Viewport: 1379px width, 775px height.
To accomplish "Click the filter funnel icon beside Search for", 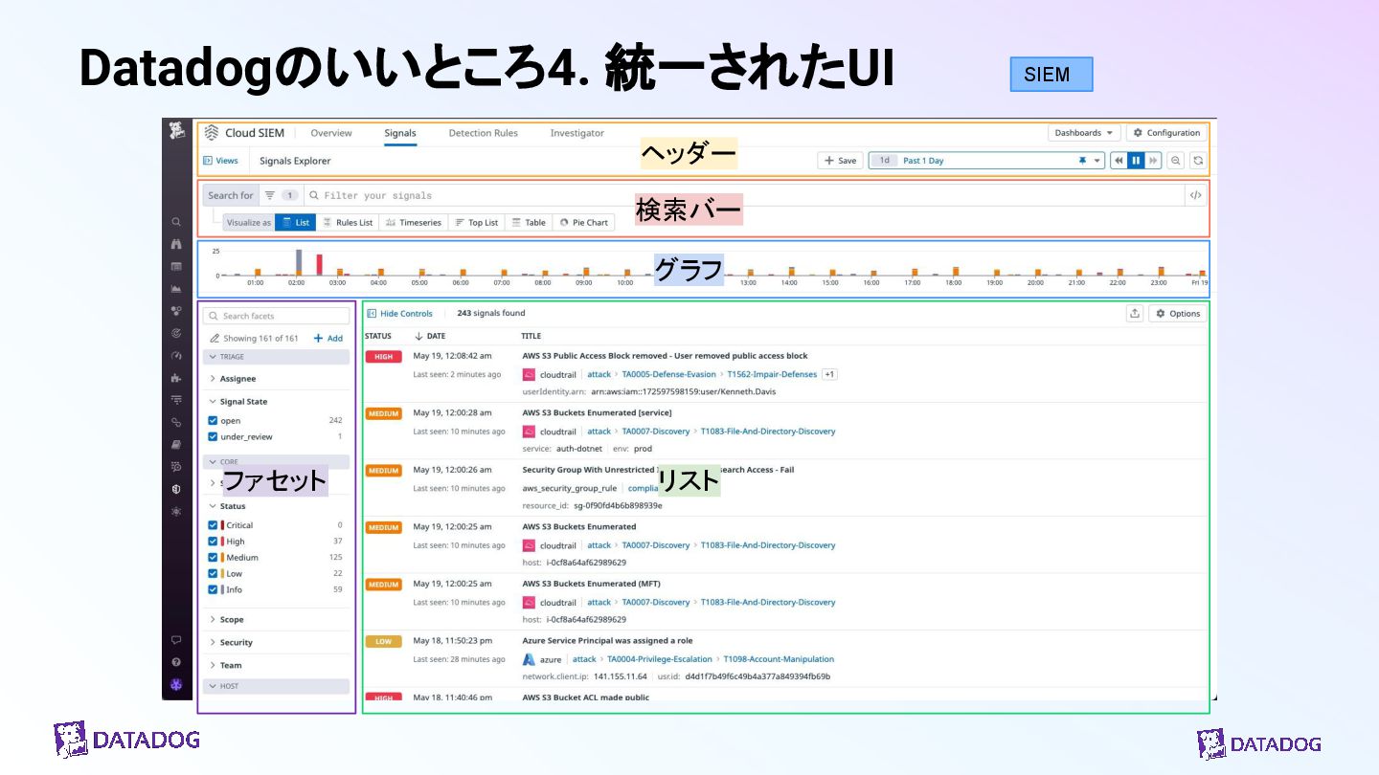I will [x=270, y=195].
